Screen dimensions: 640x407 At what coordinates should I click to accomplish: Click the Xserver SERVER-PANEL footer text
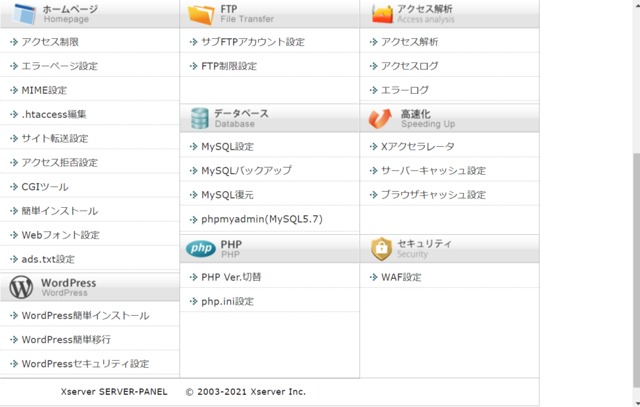click(114, 391)
